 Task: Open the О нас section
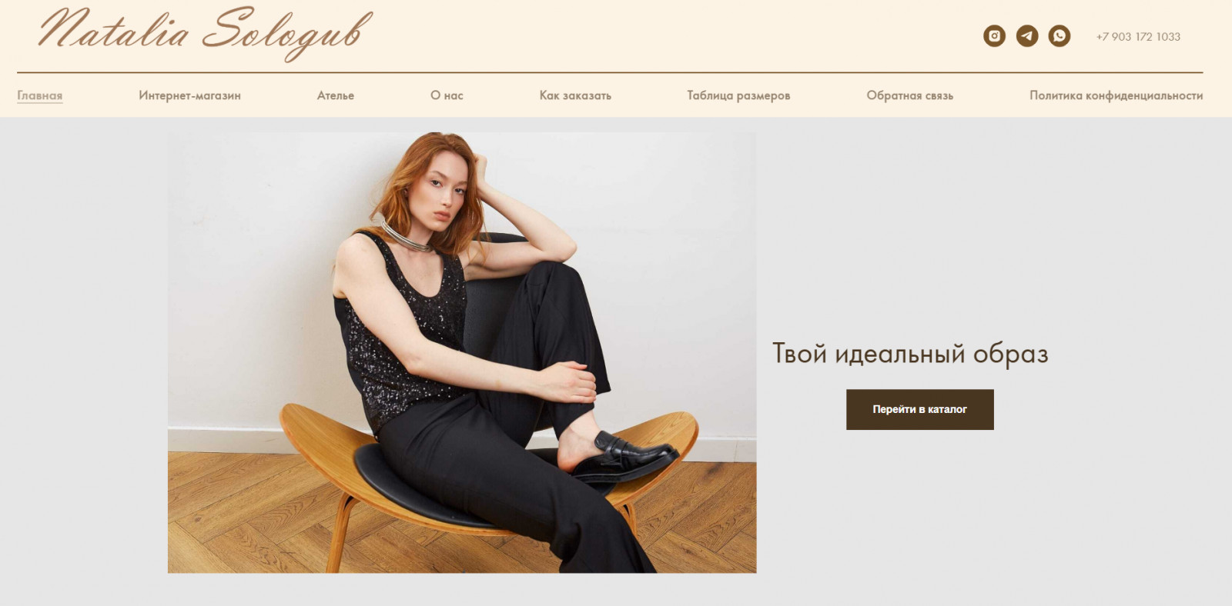click(447, 95)
